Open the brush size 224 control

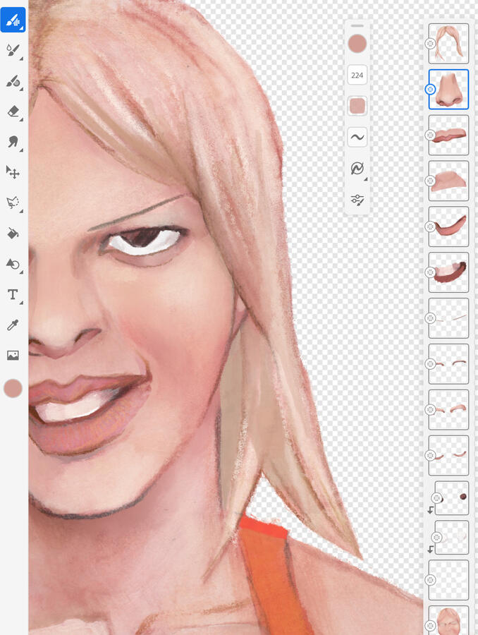(357, 75)
